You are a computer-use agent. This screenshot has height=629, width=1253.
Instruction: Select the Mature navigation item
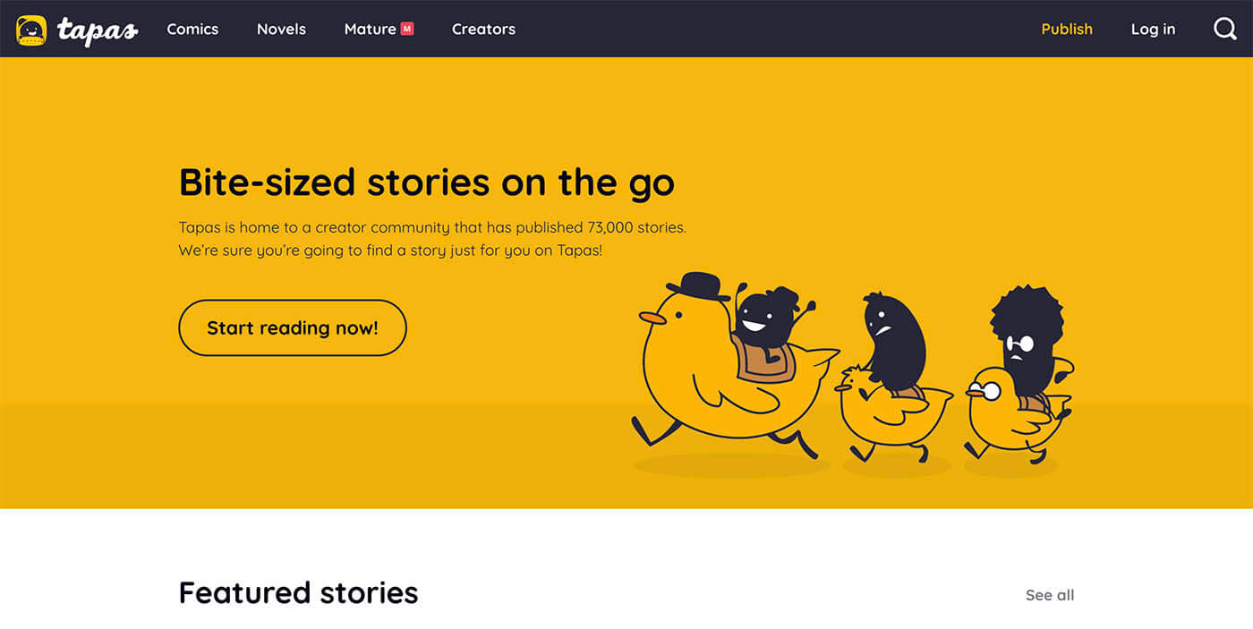(x=370, y=29)
